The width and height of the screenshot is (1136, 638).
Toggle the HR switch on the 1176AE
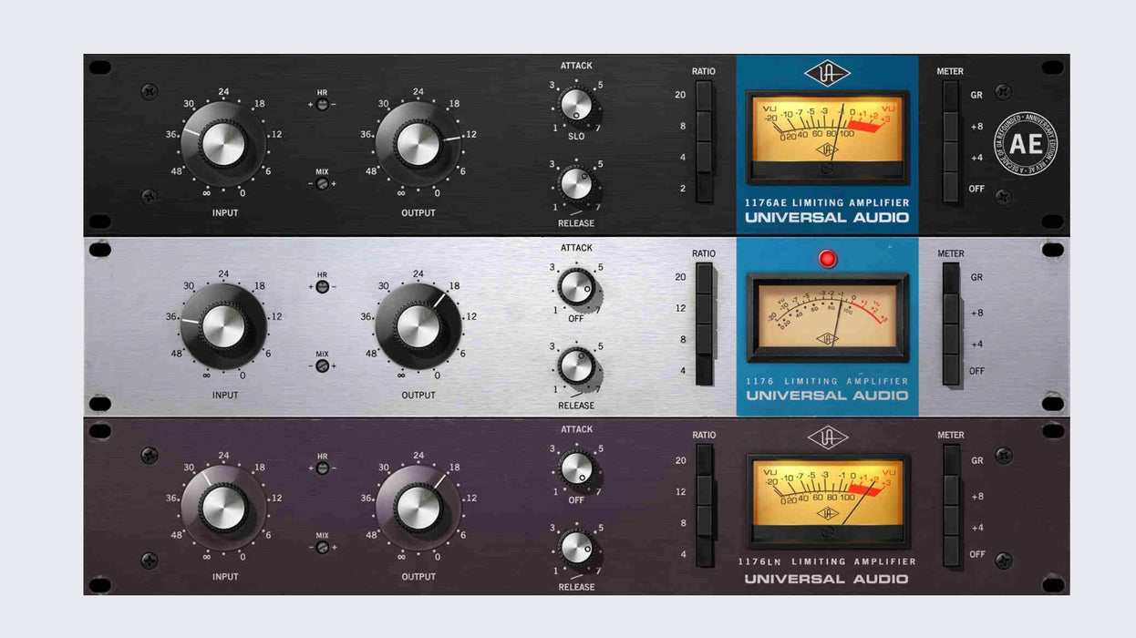(x=322, y=105)
